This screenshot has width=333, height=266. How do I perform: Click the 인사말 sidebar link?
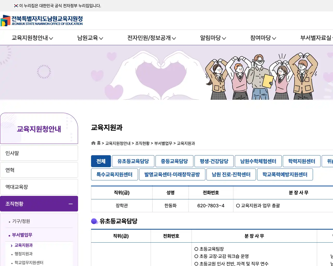tap(39, 153)
